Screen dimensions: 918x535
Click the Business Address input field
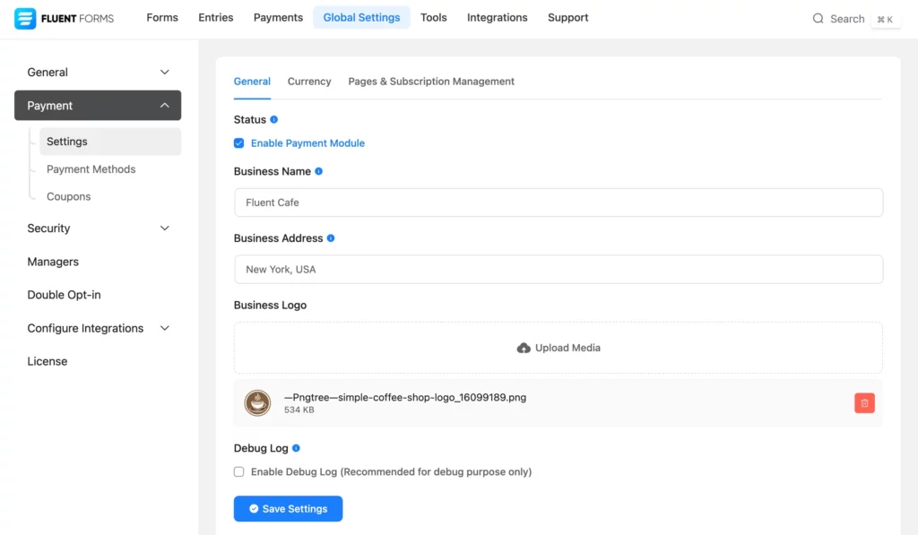(x=559, y=269)
